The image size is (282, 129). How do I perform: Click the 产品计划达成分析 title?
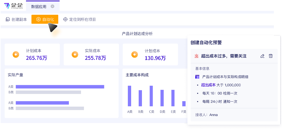[137, 34]
